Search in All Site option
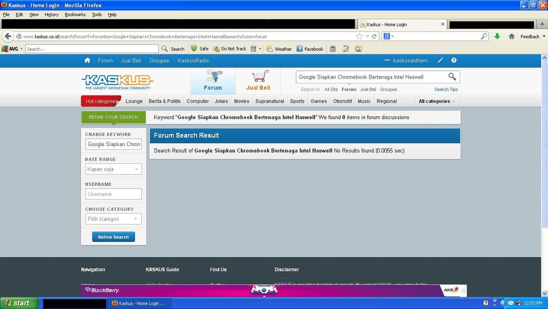Image resolution: width=548 pixels, height=309 pixels. [x=331, y=89]
